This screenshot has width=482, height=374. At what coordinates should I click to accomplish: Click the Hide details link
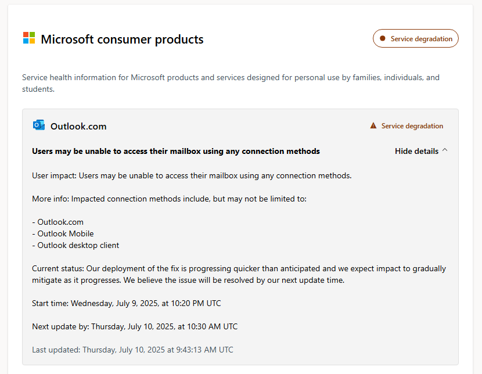(416, 151)
